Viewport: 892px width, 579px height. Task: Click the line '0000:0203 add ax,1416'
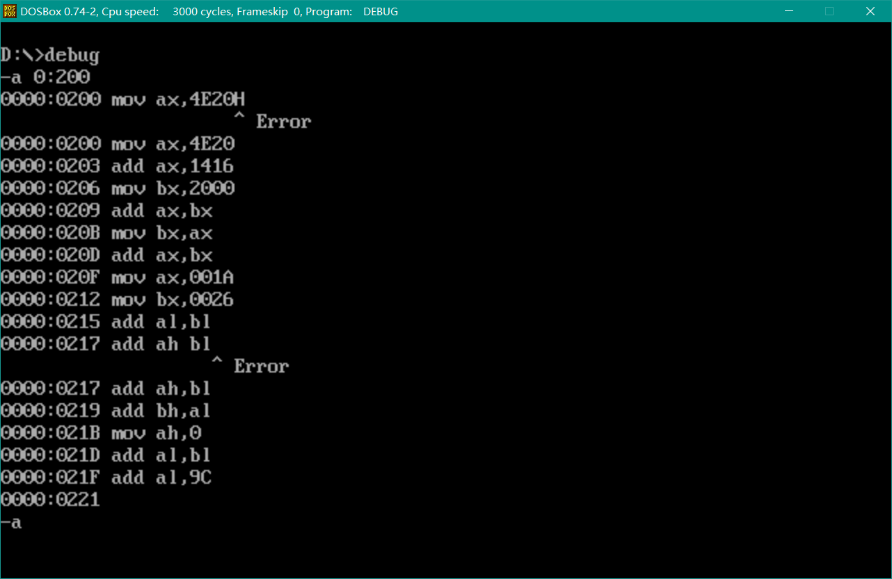118,166
